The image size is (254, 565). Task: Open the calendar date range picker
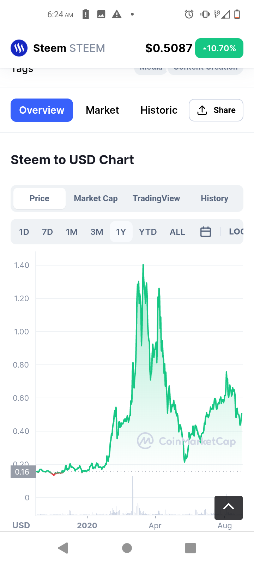[x=206, y=232]
